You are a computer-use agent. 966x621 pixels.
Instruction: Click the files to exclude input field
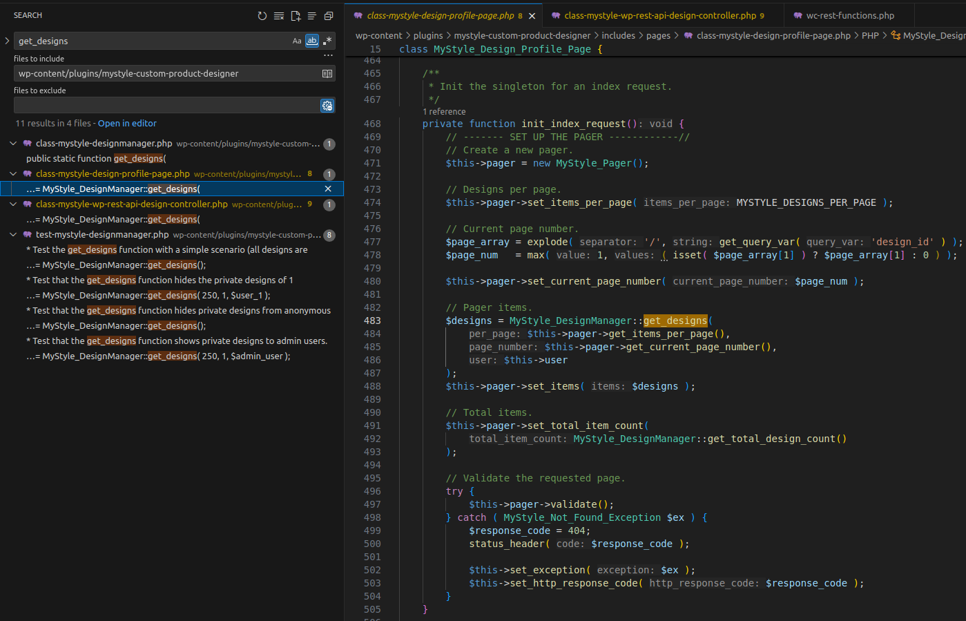coord(166,105)
